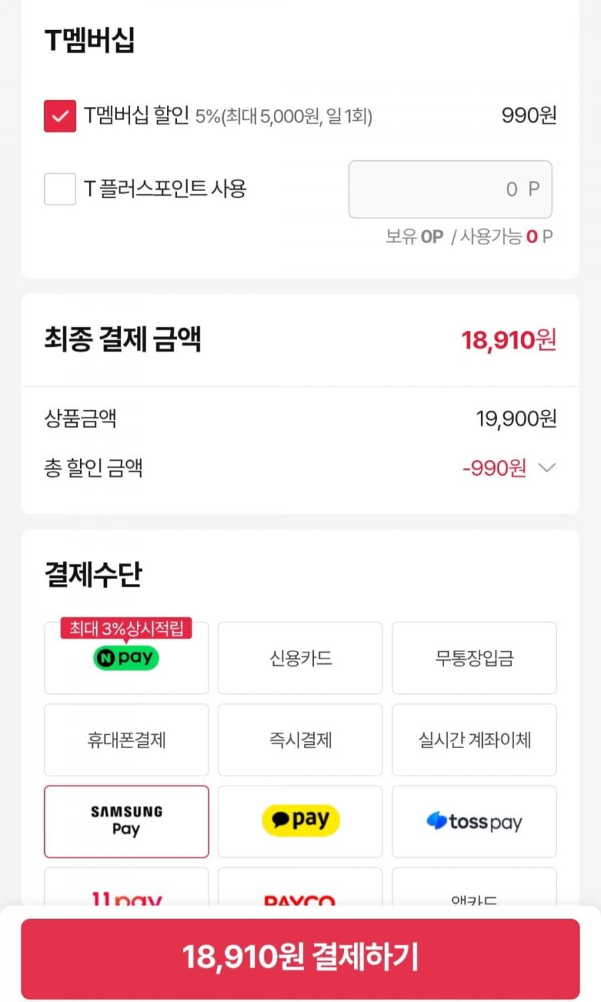Select the 휴대폰결제 option

[x=126, y=739]
